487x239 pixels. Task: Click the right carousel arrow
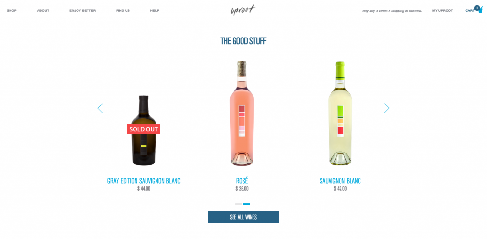click(386, 108)
